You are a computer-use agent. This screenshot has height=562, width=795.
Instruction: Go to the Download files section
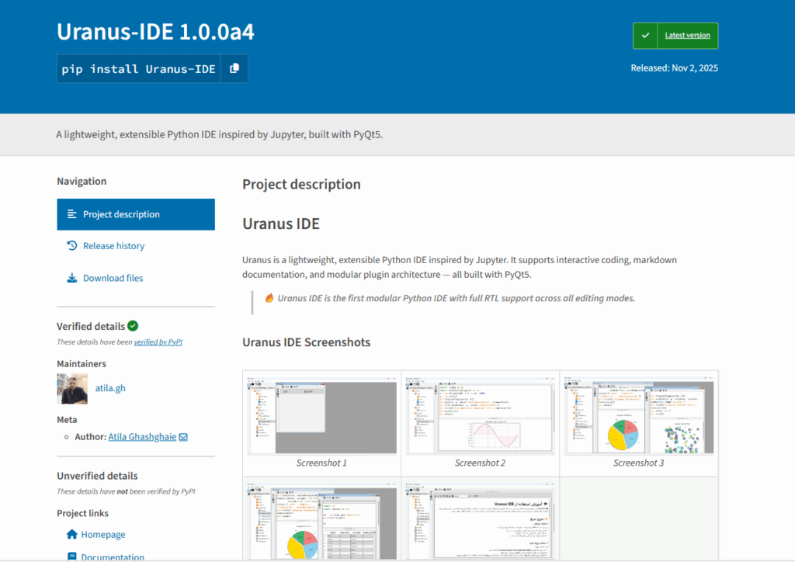click(x=113, y=278)
